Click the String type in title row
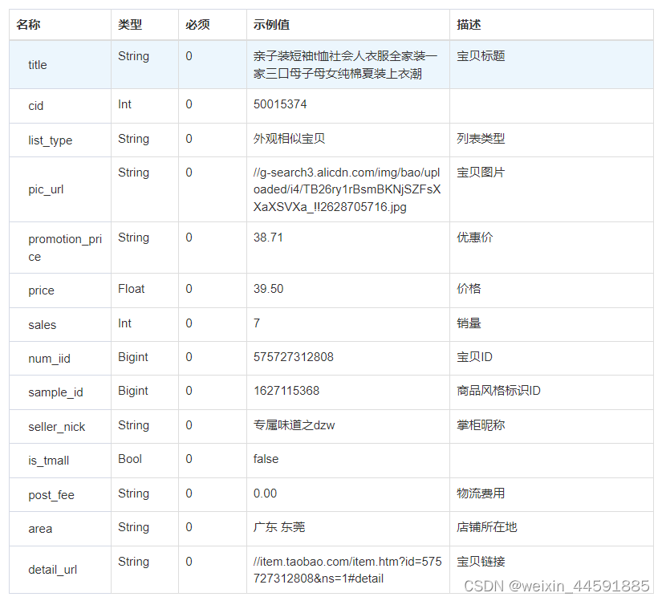This screenshot has width=662, height=601. (x=133, y=56)
